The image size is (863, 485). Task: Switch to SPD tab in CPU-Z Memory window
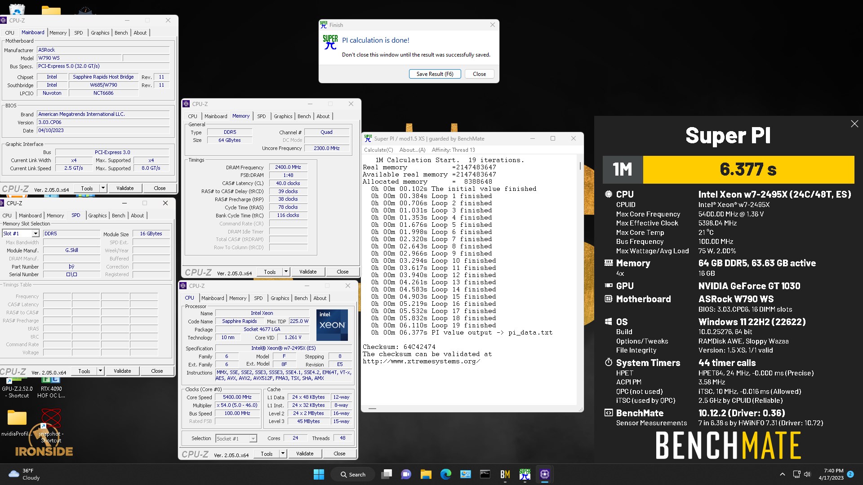click(x=261, y=116)
